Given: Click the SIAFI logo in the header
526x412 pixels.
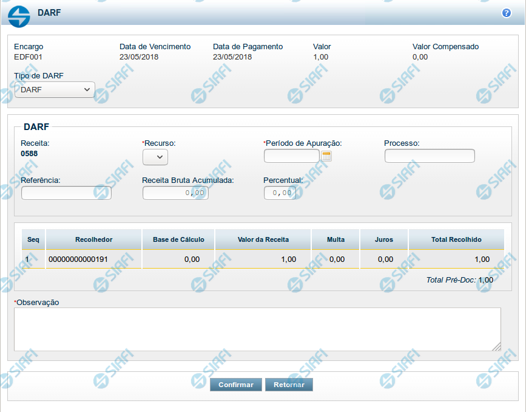Looking at the screenshot, I should point(19,16).
